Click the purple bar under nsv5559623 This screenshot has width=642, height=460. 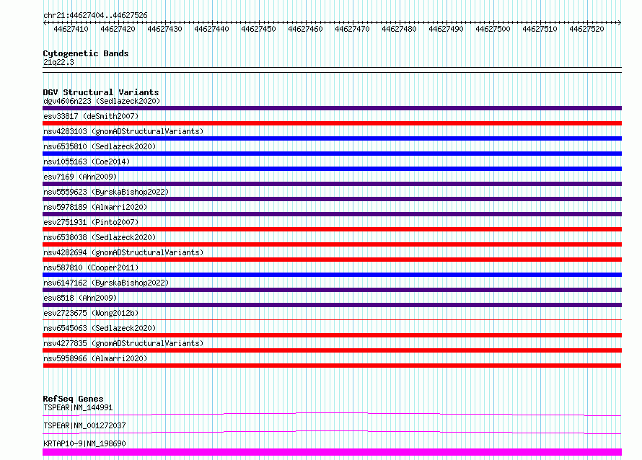[332, 199]
